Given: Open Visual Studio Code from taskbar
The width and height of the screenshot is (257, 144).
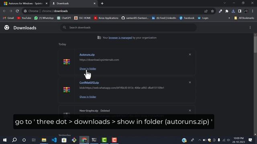Looking at the screenshot, I should (54, 140).
